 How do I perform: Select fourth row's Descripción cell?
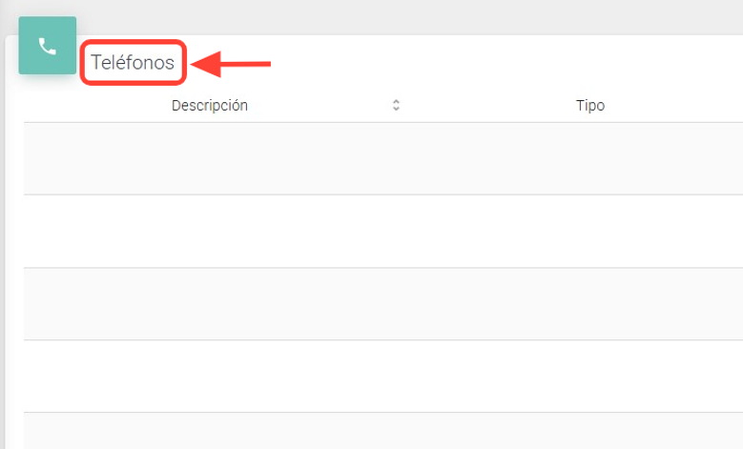210,376
